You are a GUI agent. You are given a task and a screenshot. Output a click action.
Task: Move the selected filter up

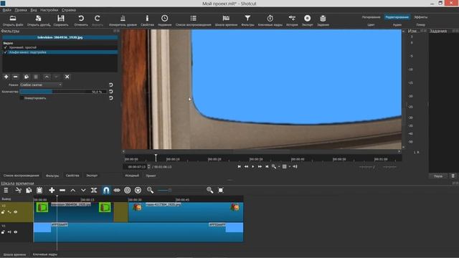47,77
